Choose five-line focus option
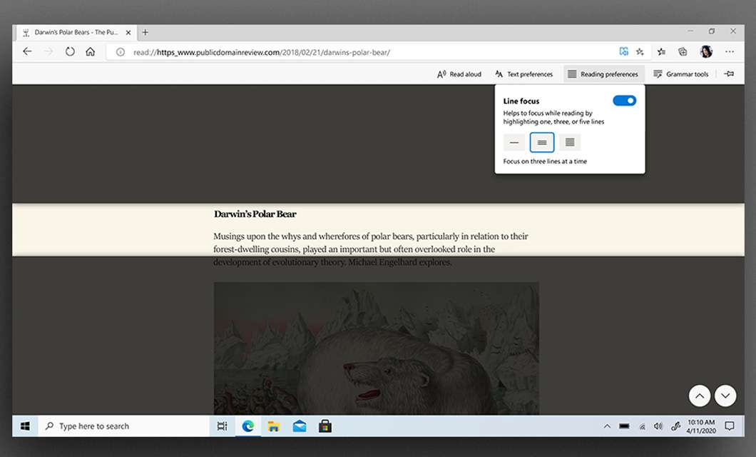Viewport: 756px width, 457px height. 570,142
